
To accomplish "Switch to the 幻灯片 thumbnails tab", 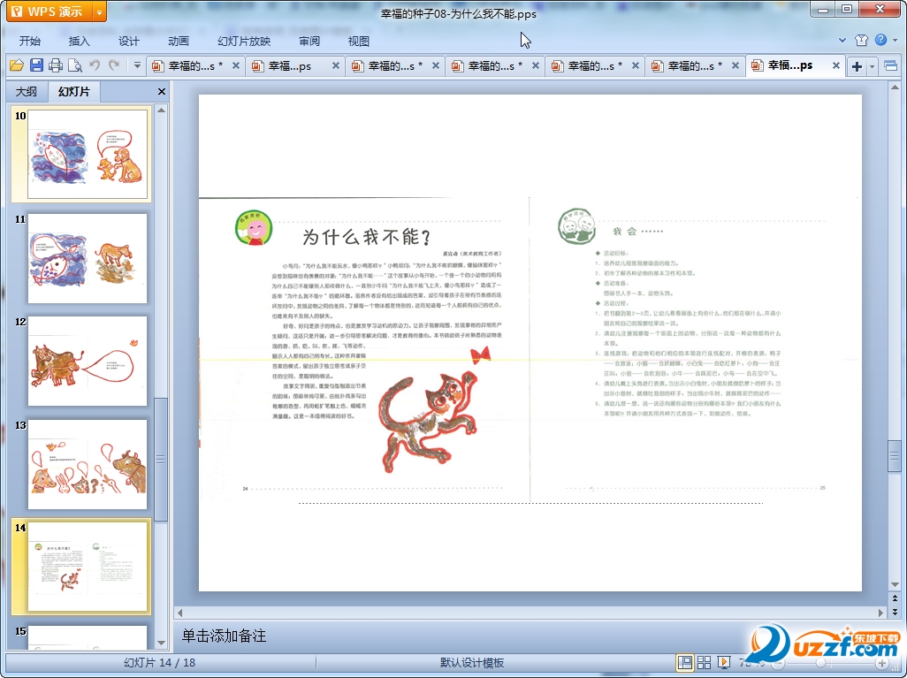I will click(74, 91).
